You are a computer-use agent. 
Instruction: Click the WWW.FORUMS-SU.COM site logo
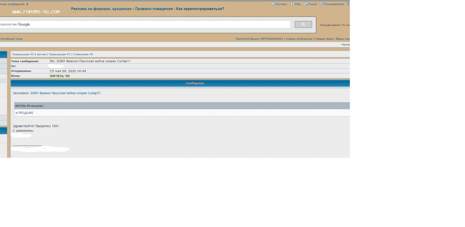pyautogui.click(x=36, y=12)
